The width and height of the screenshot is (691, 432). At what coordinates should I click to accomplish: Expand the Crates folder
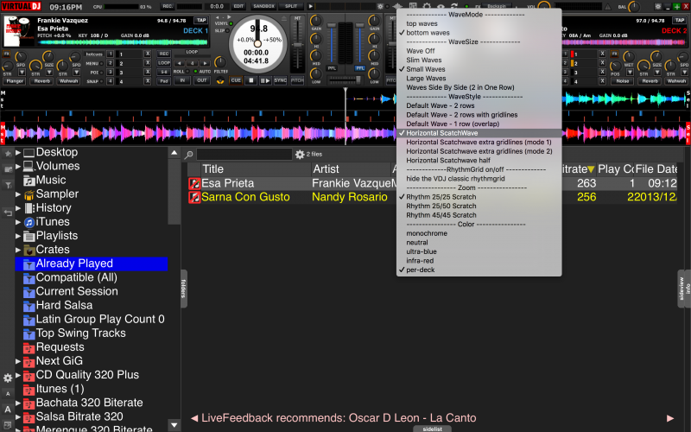tap(18, 250)
